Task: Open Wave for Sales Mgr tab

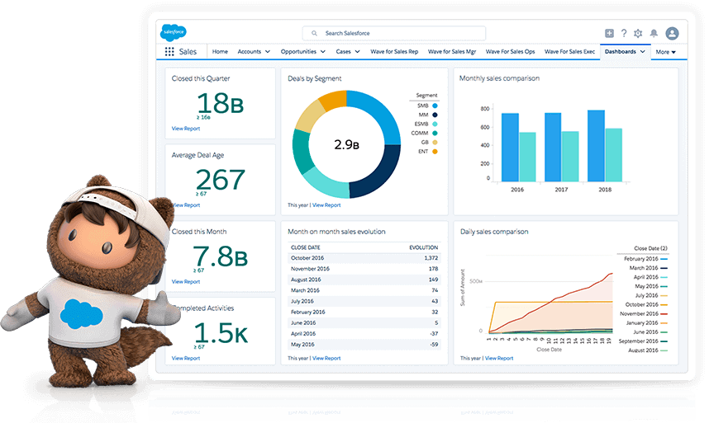Action: pos(452,52)
